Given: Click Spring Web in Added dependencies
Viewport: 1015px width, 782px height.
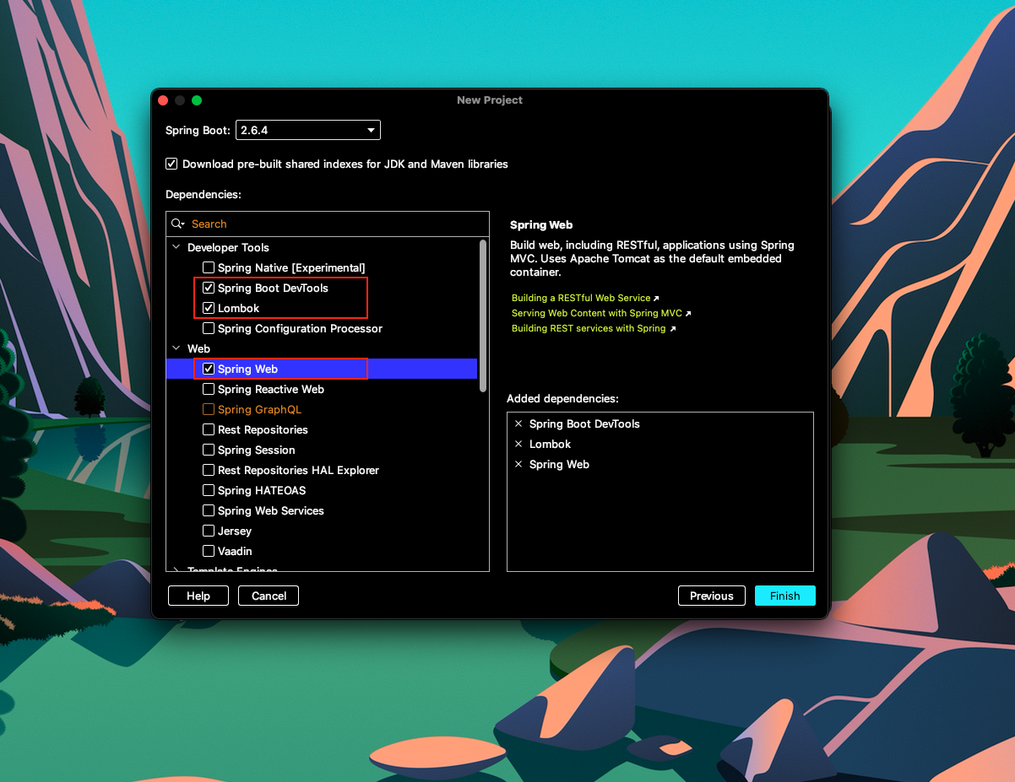Looking at the screenshot, I should coord(559,464).
